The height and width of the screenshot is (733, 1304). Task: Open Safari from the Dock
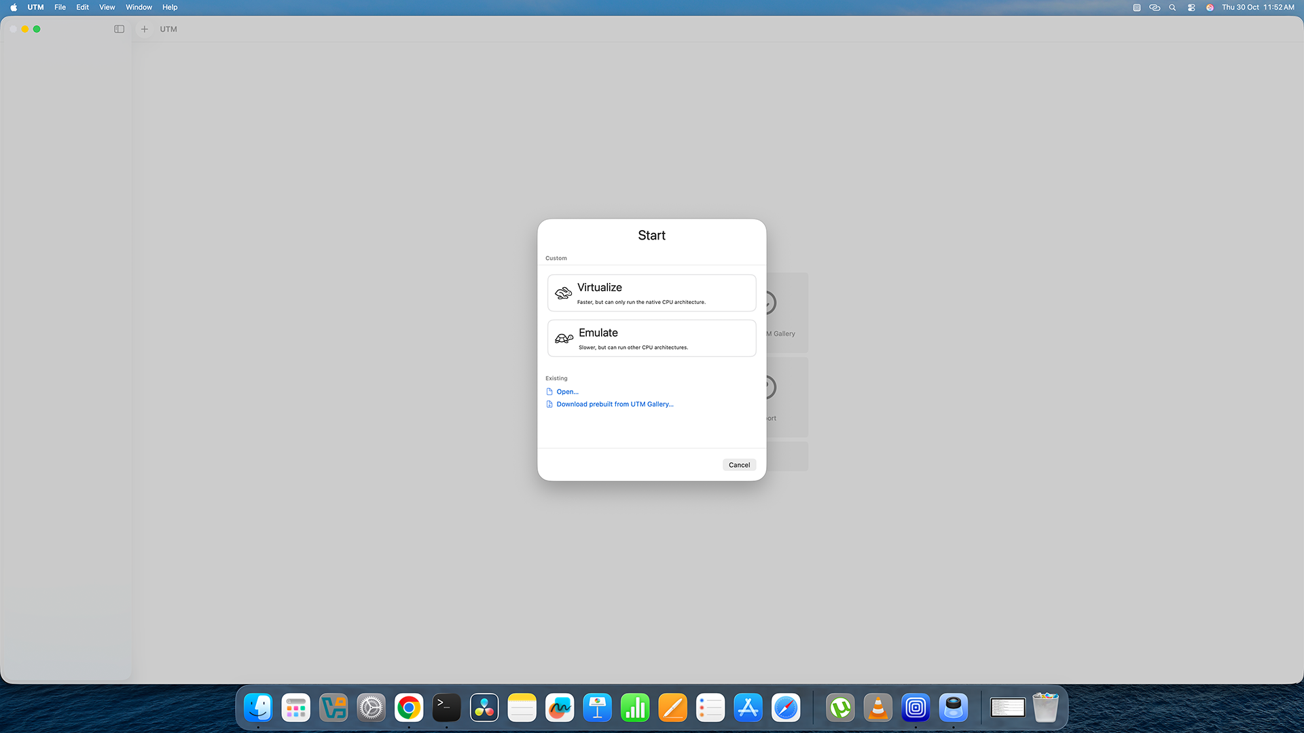pos(786,707)
